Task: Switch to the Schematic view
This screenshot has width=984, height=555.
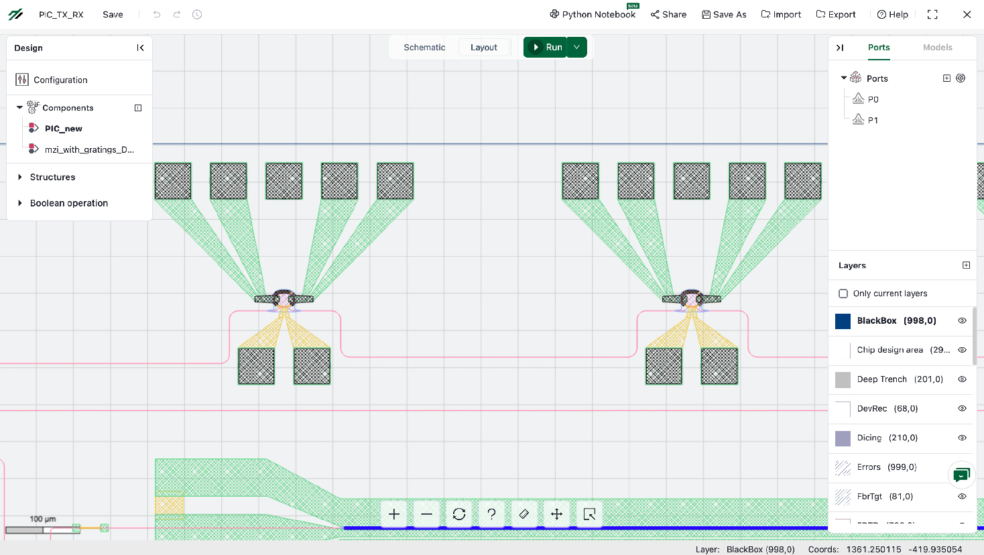Action: (x=424, y=48)
